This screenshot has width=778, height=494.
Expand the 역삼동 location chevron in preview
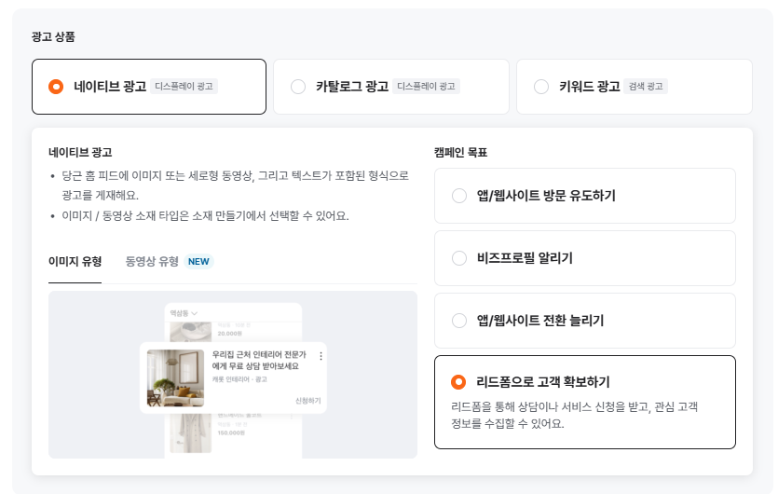195,313
